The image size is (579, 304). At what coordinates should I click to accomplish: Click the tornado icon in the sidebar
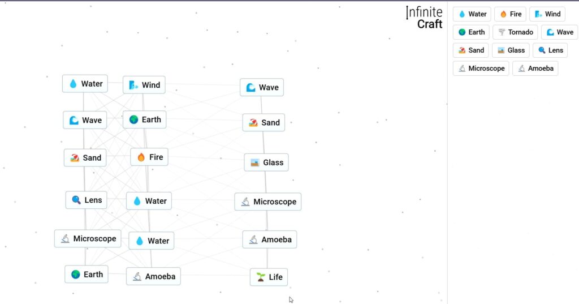click(x=502, y=32)
